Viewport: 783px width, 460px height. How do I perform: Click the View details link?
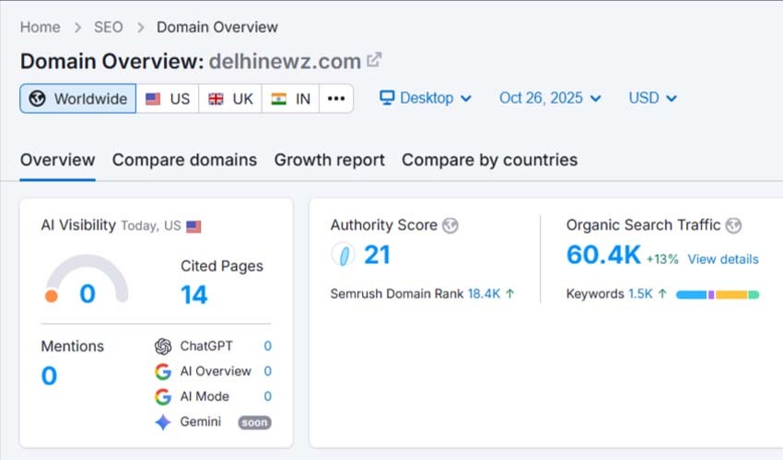tap(723, 259)
